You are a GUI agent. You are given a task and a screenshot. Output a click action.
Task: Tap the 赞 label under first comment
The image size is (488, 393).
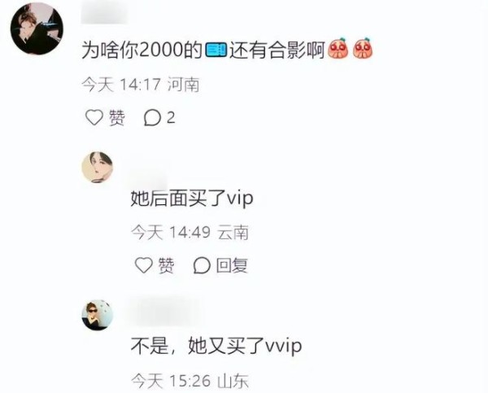[x=116, y=118]
